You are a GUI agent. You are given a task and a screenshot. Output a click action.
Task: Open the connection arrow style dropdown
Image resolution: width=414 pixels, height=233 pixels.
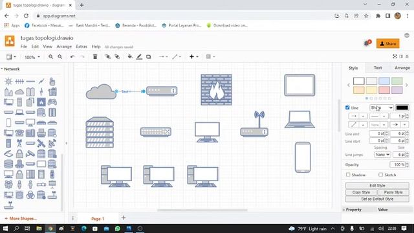[164, 57]
